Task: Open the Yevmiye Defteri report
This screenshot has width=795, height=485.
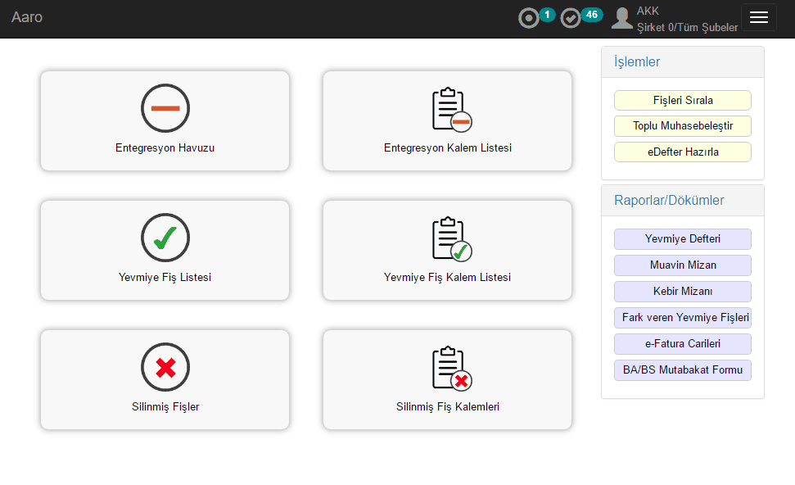Action: (682, 239)
